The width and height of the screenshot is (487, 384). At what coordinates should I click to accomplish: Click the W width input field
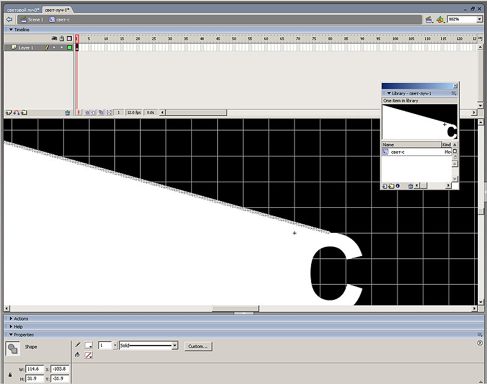tap(35, 369)
